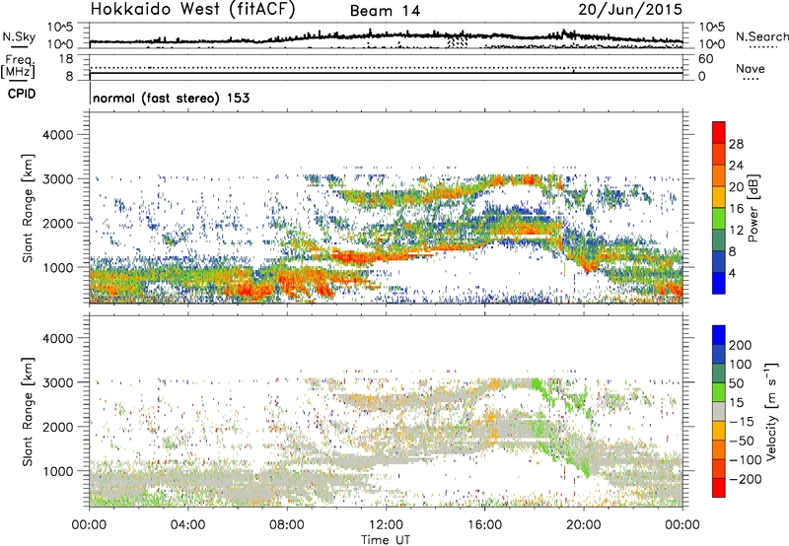789x546 pixels.
Task: Click the 'normal (fast stereo) 153' text
Action: coord(171,98)
